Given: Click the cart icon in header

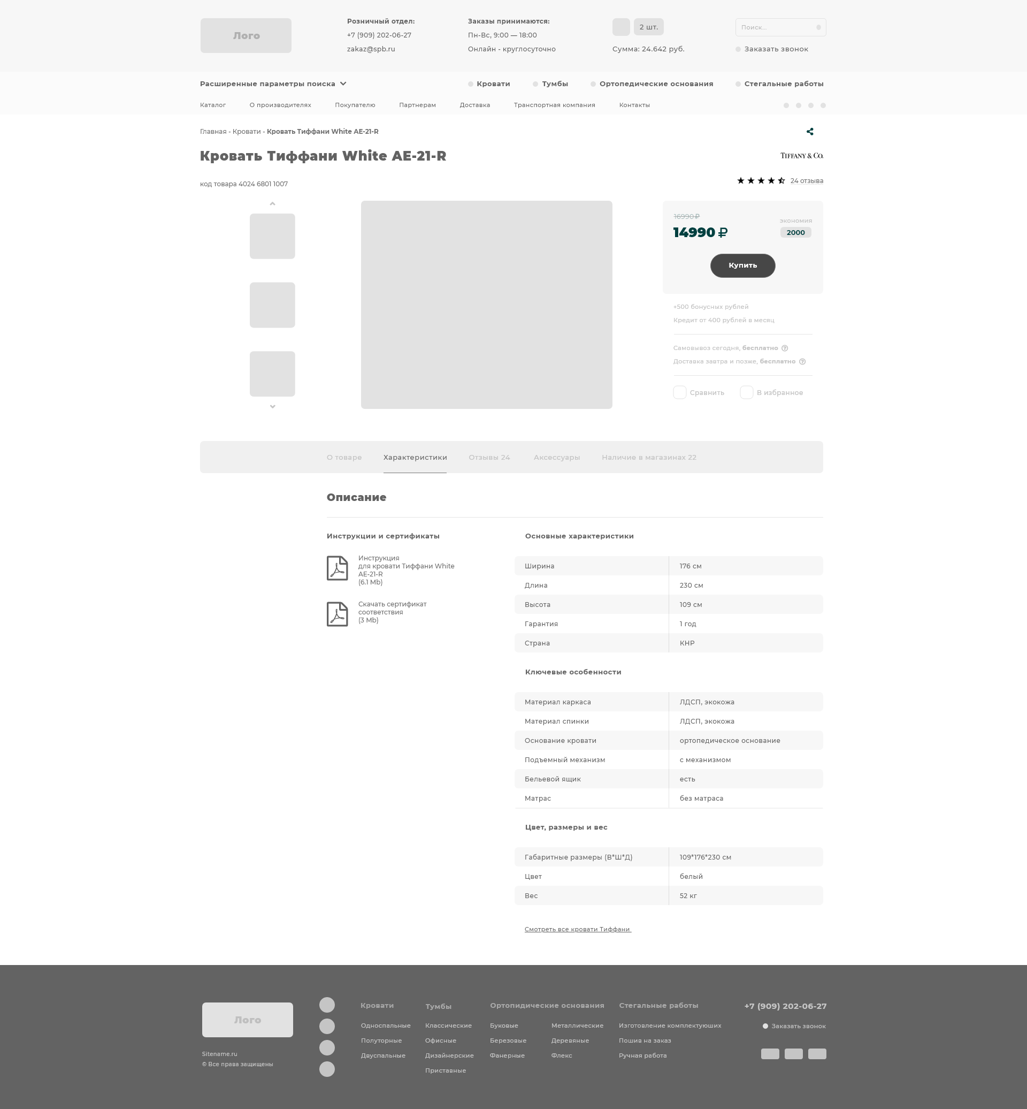Looking at the screenshot, I should 621,27.
